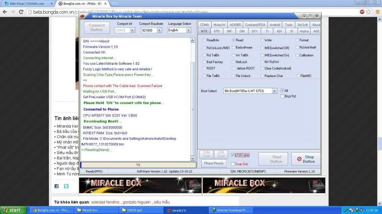Open the soledad fandino keyword link

pyautogui.click(x=105, y=202)
